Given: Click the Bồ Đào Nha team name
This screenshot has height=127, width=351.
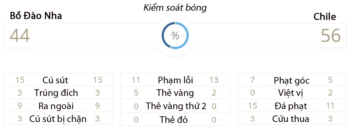Looking at the screenshot, I should coord(36,16).
